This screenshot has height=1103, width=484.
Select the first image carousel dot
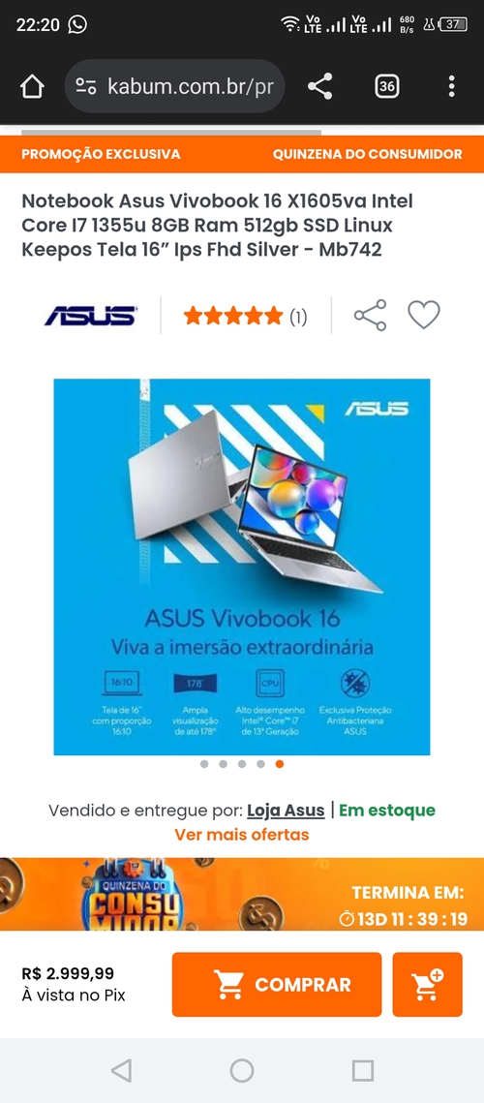tap(204, 764)
